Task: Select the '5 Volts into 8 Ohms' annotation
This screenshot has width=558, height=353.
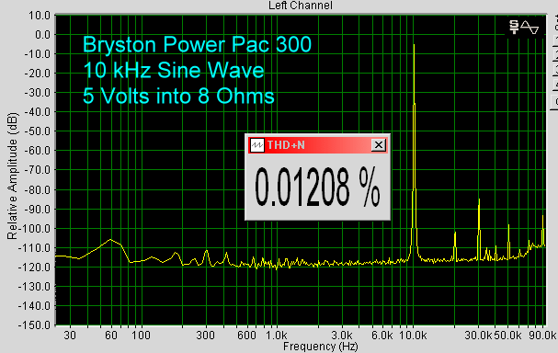Action: tap(178, 96)
